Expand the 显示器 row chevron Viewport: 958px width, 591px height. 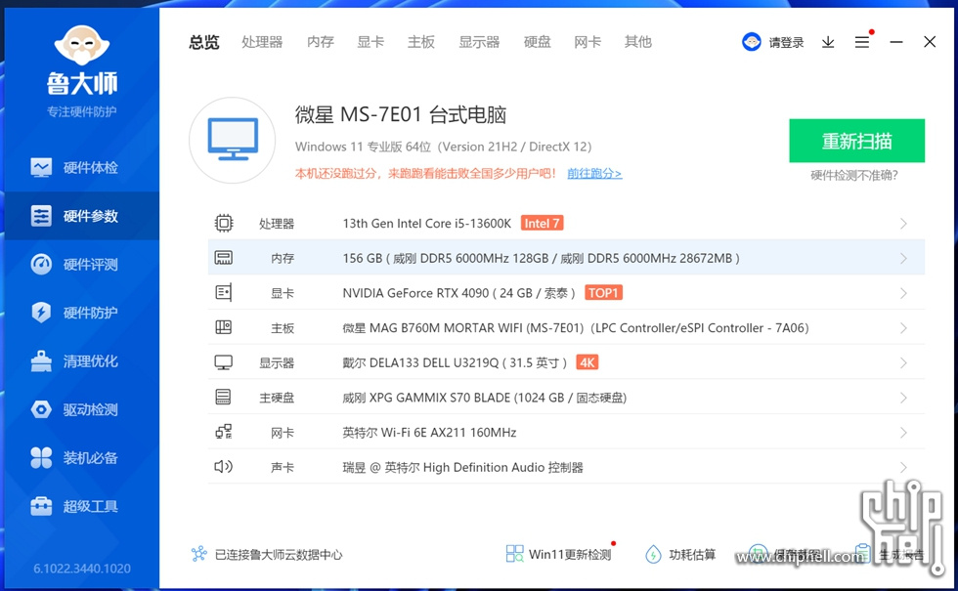(903, 362)
